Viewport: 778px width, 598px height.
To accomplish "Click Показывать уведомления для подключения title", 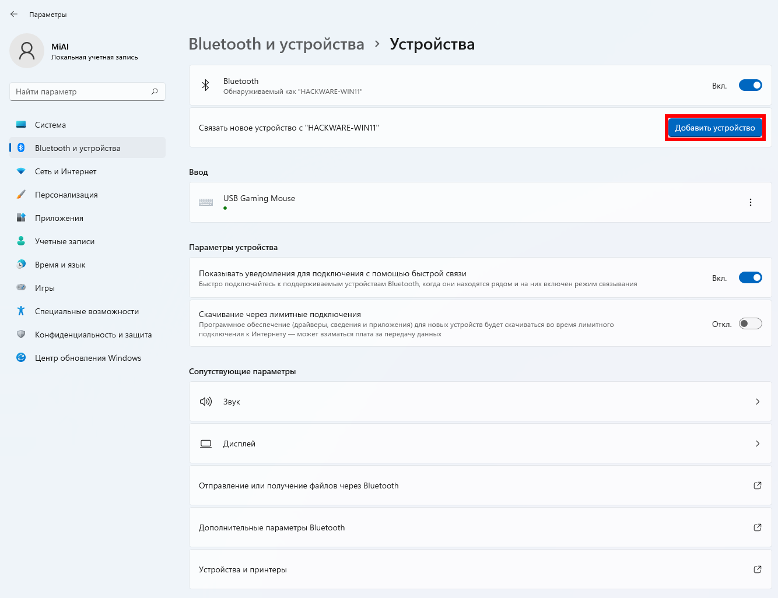I will (332, 273).
